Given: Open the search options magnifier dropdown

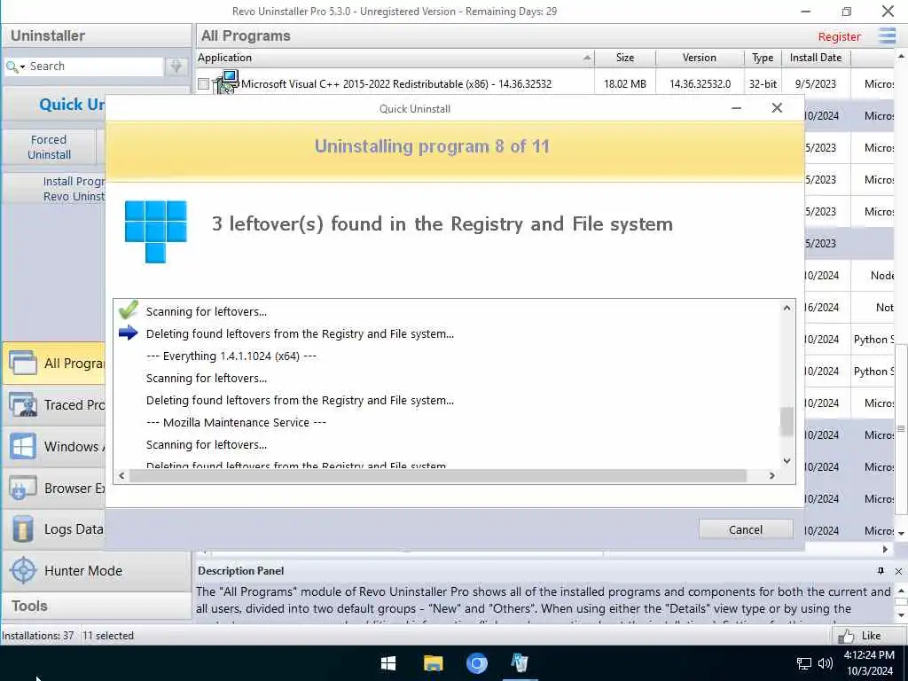Looking at the screenshot, I should pos(15,67).
